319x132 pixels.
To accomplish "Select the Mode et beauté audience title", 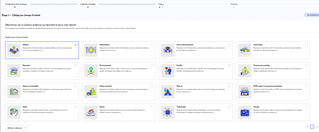I will [105, 86].
